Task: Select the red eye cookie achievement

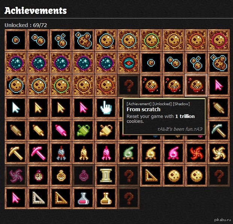Action: point(129,63)
